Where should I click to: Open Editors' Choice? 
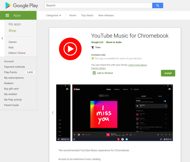[17, 53]
